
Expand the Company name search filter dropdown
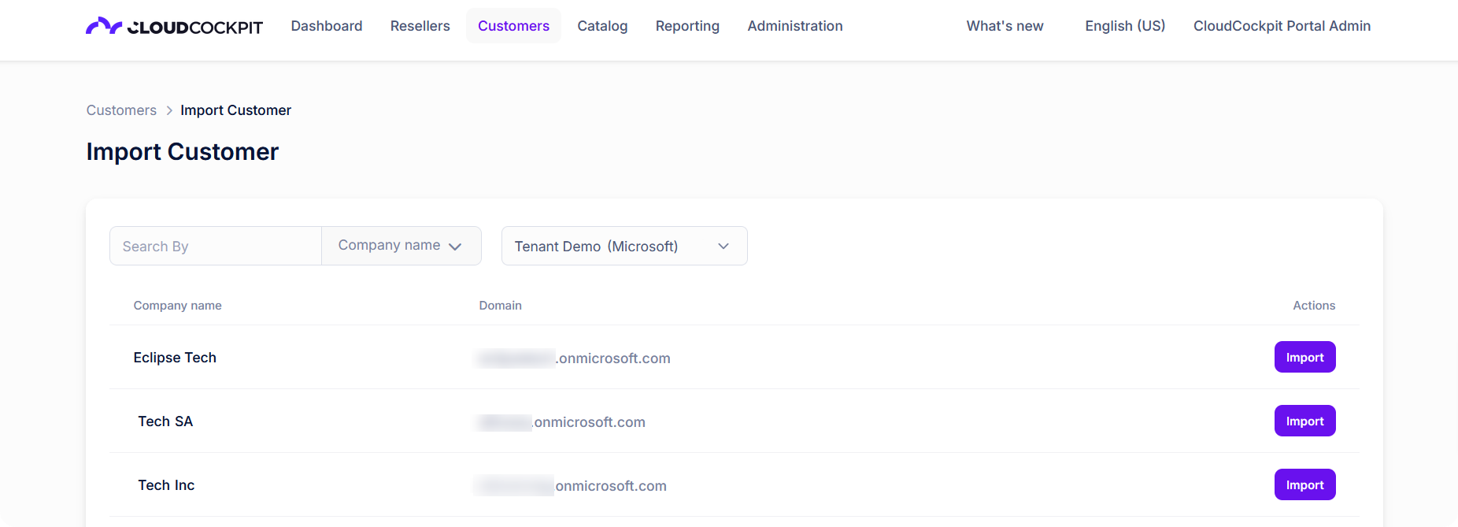point(401,246)
